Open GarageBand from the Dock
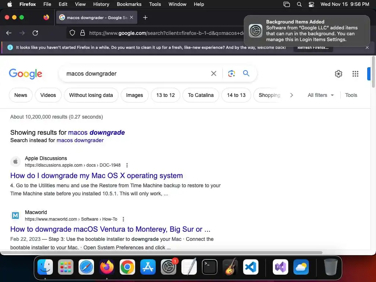Image resolution: width=376 pixels, height=282 pixels. coord(230,267)
